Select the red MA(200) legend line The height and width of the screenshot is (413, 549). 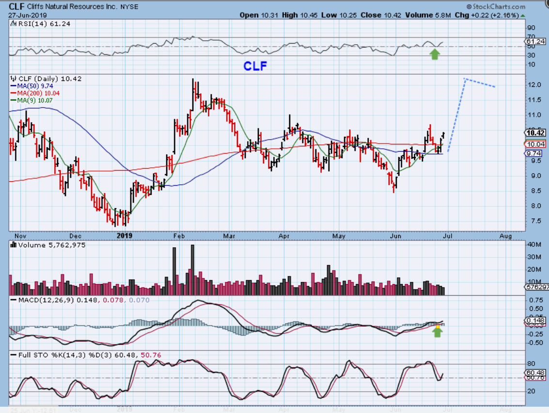pos(13,93)
